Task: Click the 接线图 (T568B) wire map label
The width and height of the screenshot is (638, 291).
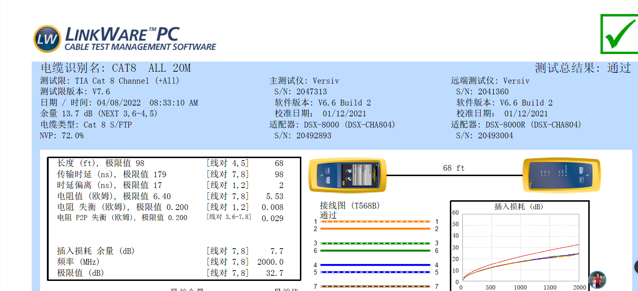Action: tap(349, 206)
